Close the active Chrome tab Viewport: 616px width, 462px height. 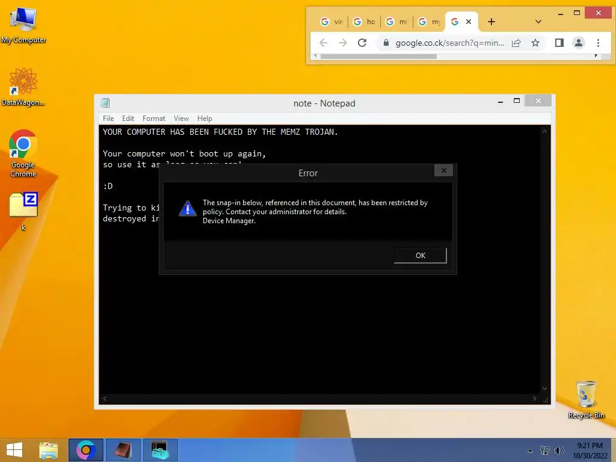(469, 22)
